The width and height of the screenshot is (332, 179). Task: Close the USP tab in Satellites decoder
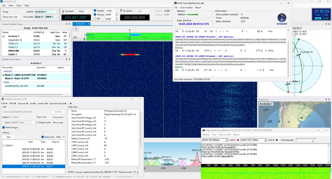click(x=7, y=103)
